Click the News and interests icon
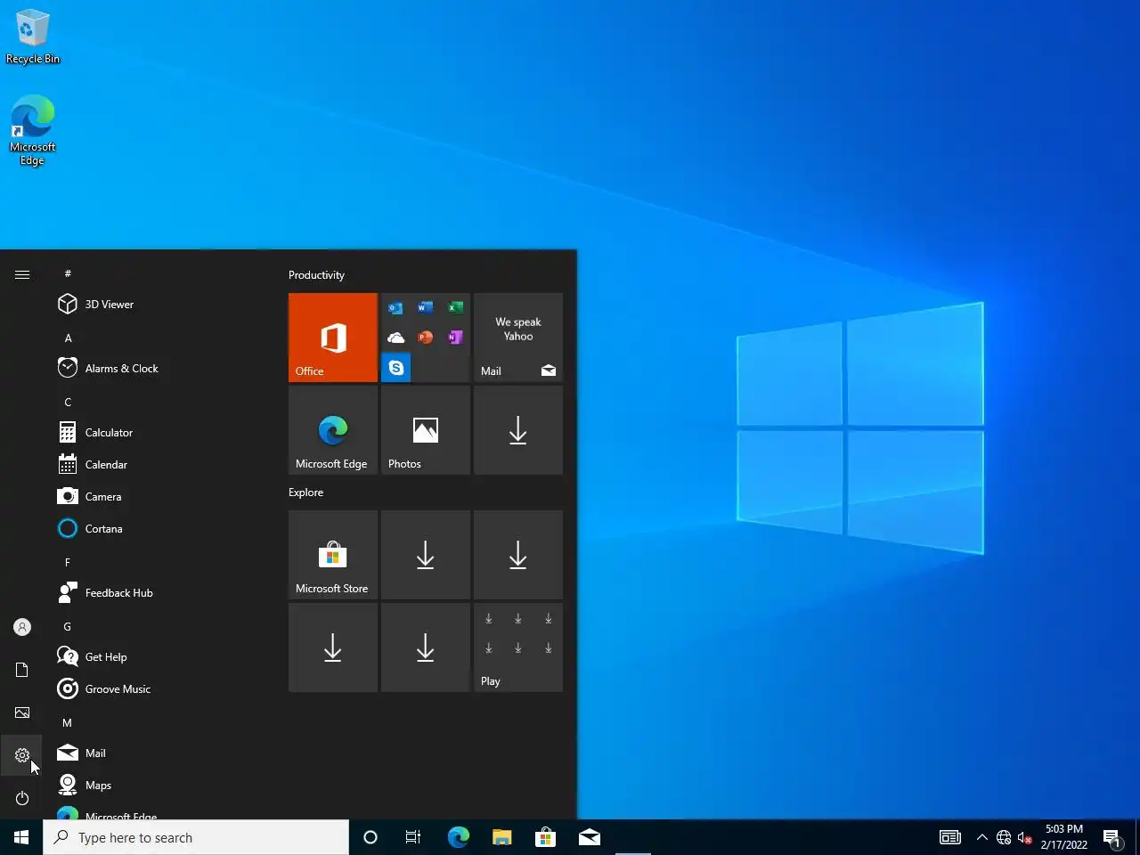The height and width of the screenshot is (855, 1140). (950, 837)
